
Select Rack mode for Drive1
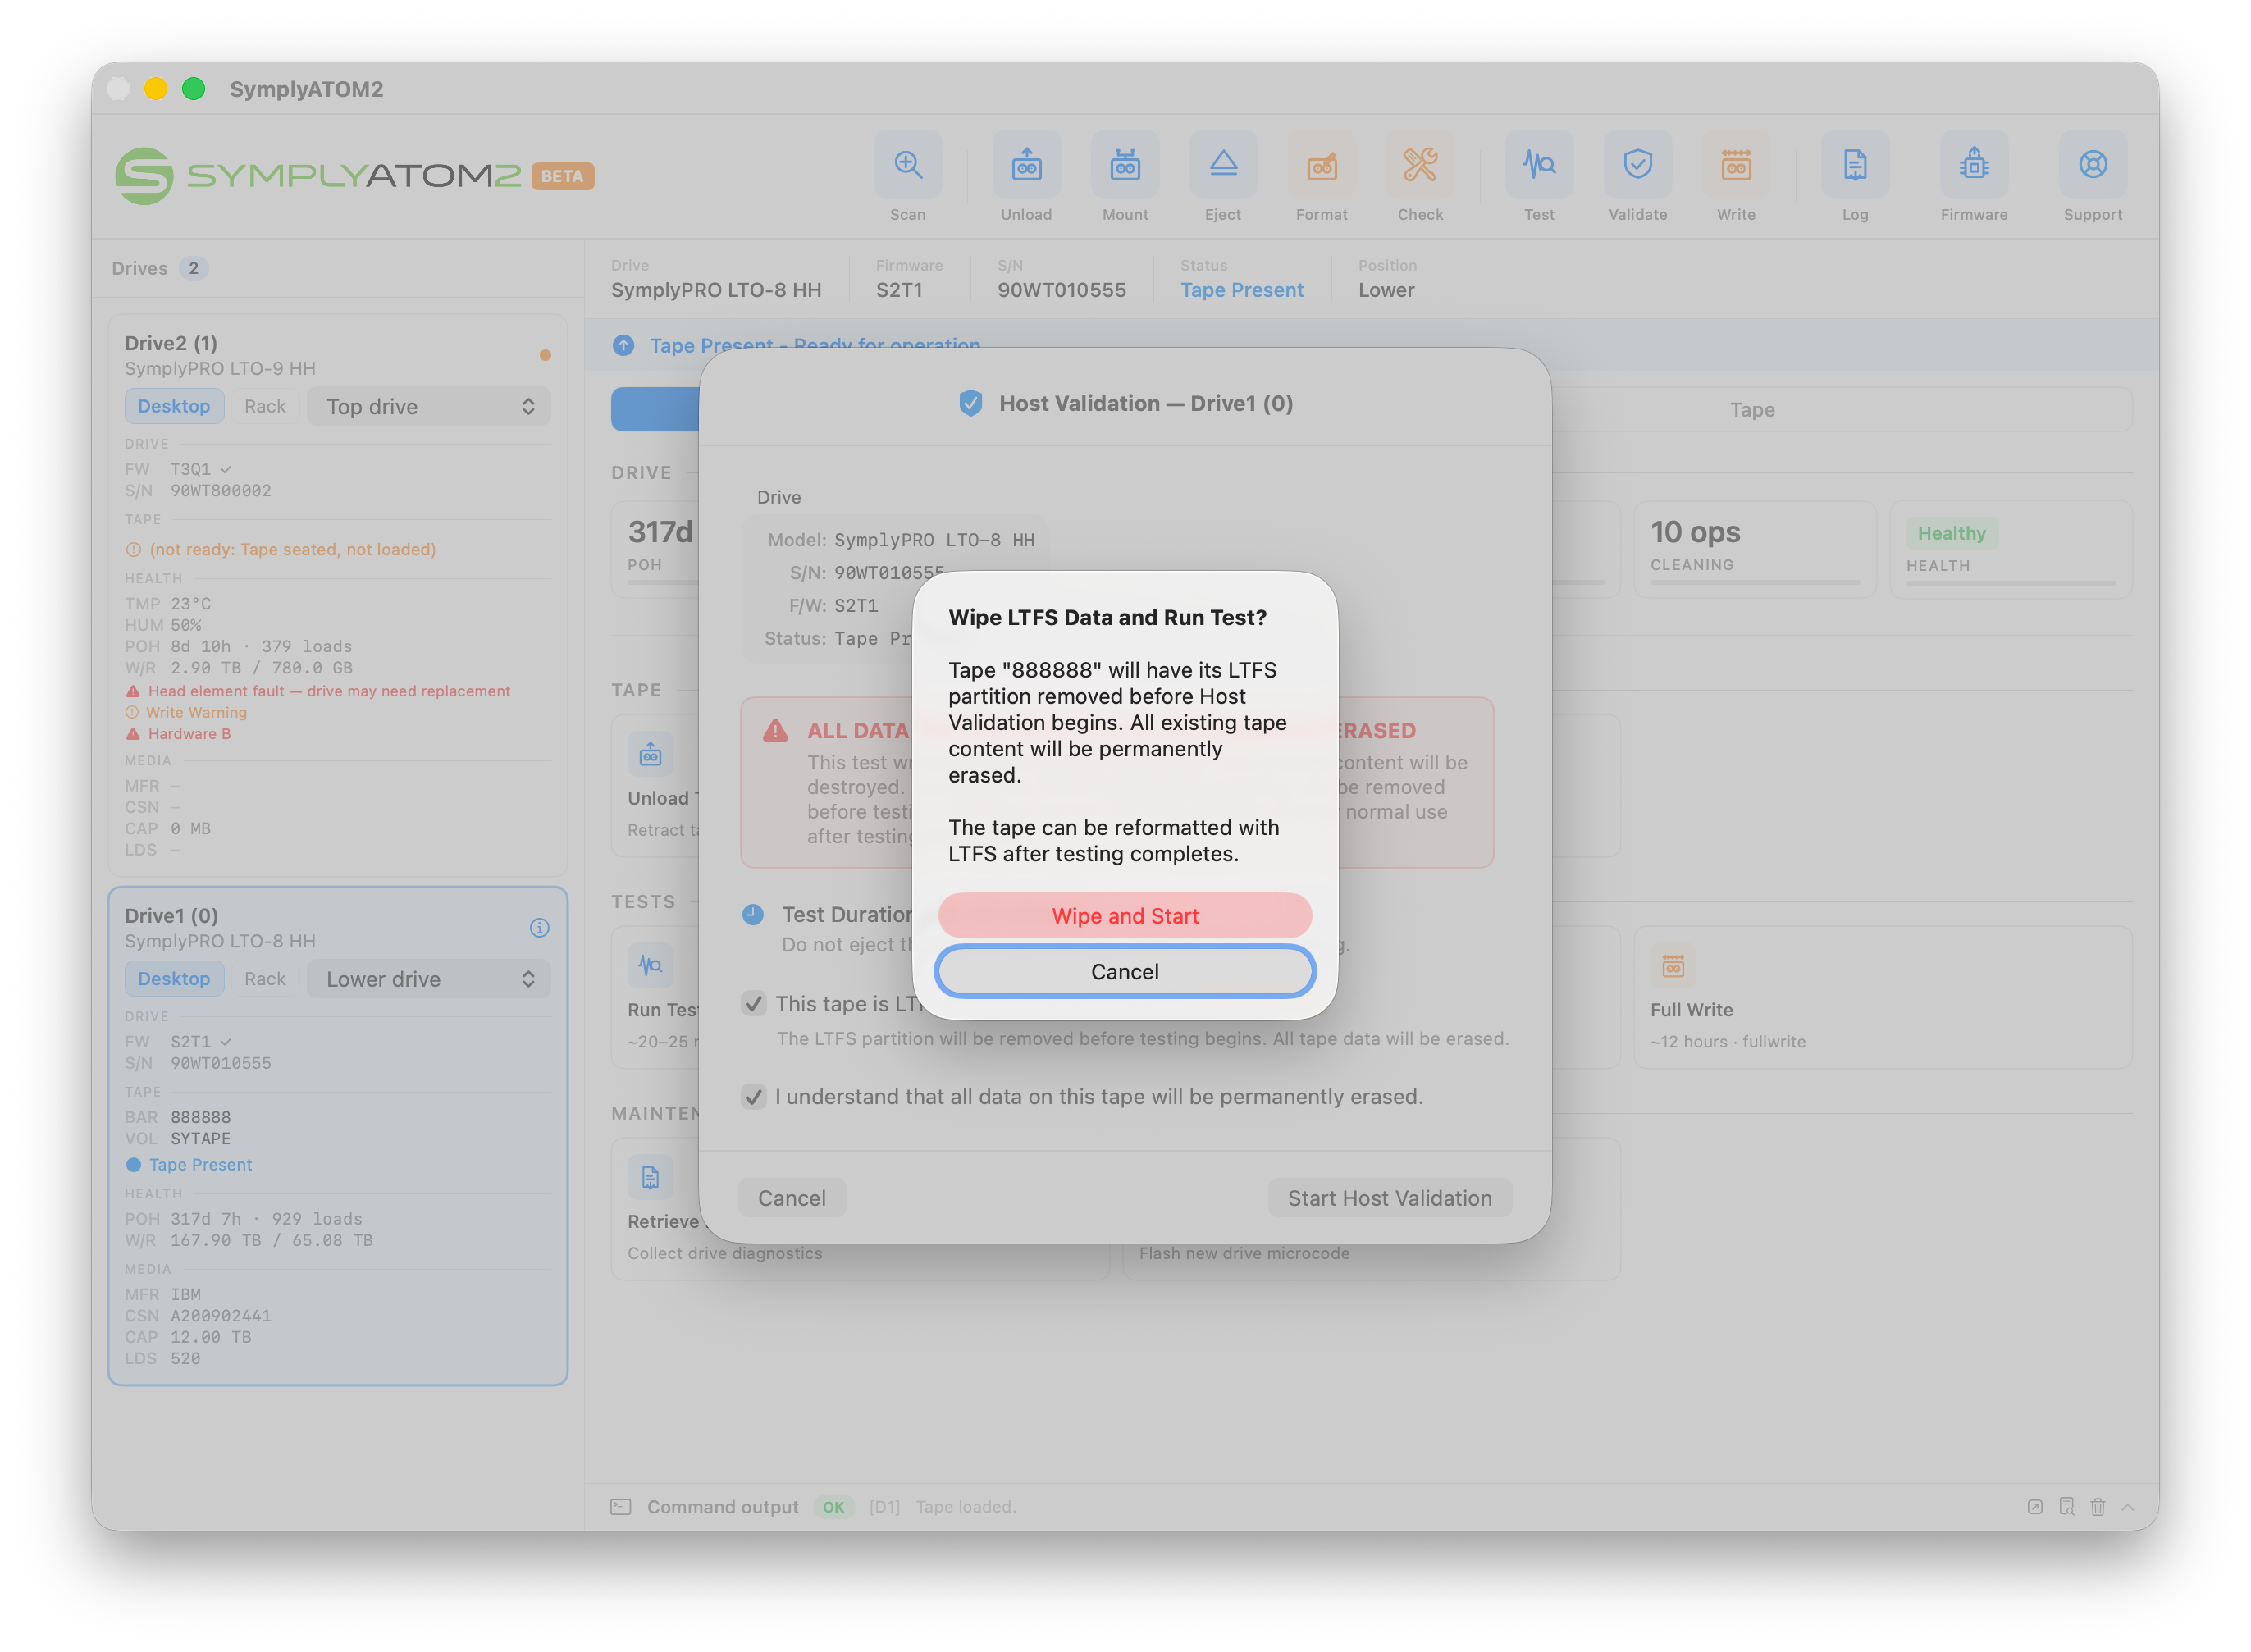click(265, 978)
